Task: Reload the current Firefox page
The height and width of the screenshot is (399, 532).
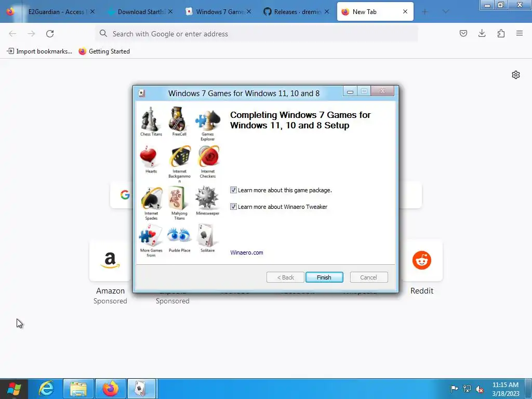Action: [x=50, y=34]
